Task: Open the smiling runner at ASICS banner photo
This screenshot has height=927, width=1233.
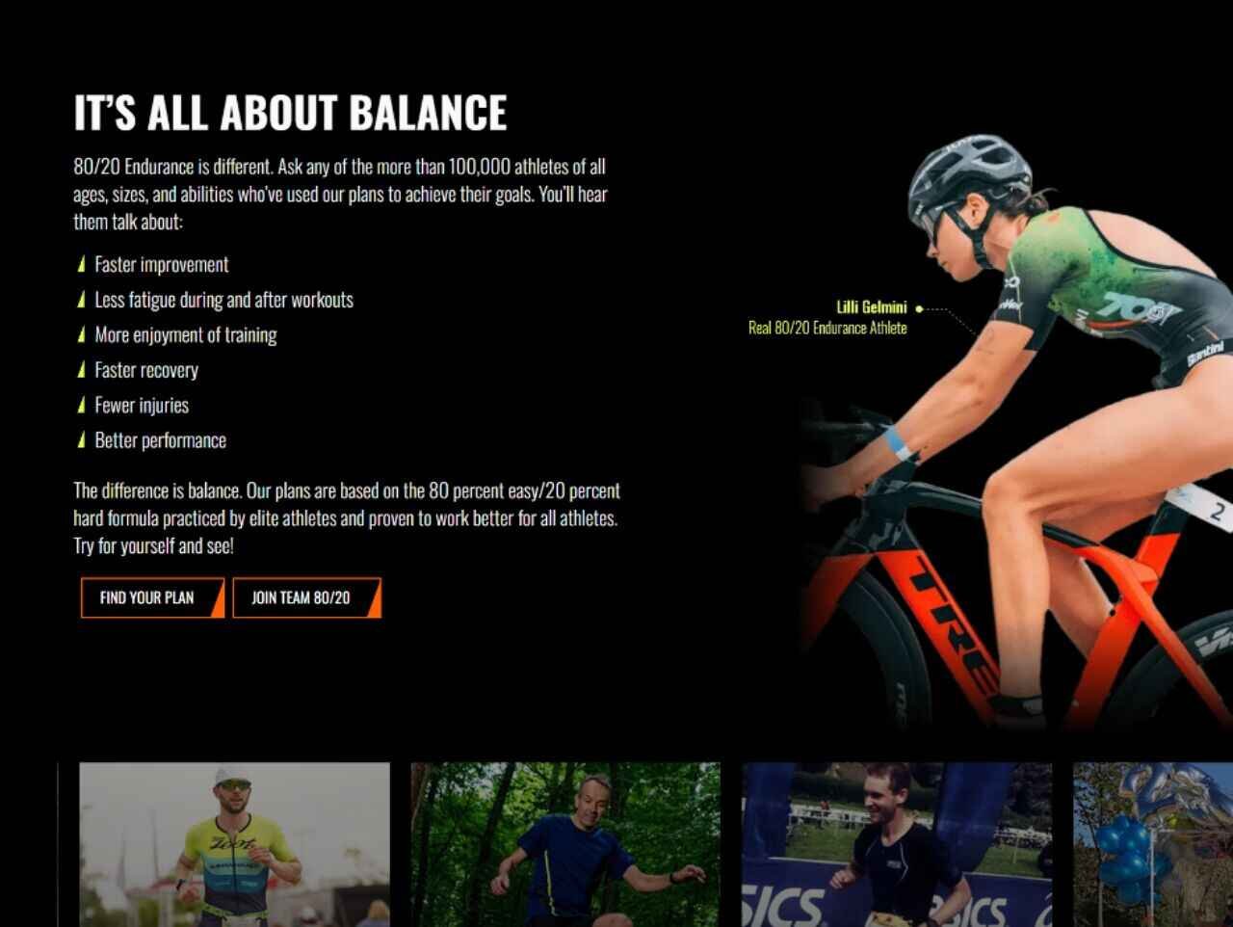Action: click(897, 844)
